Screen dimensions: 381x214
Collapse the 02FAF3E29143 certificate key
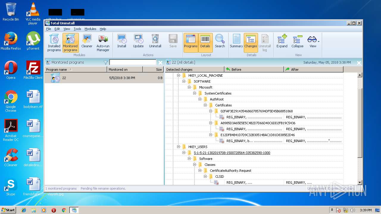211,111
